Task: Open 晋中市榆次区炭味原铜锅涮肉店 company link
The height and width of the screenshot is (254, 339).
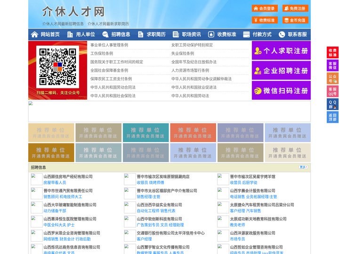Action: (x=163, y=176)
